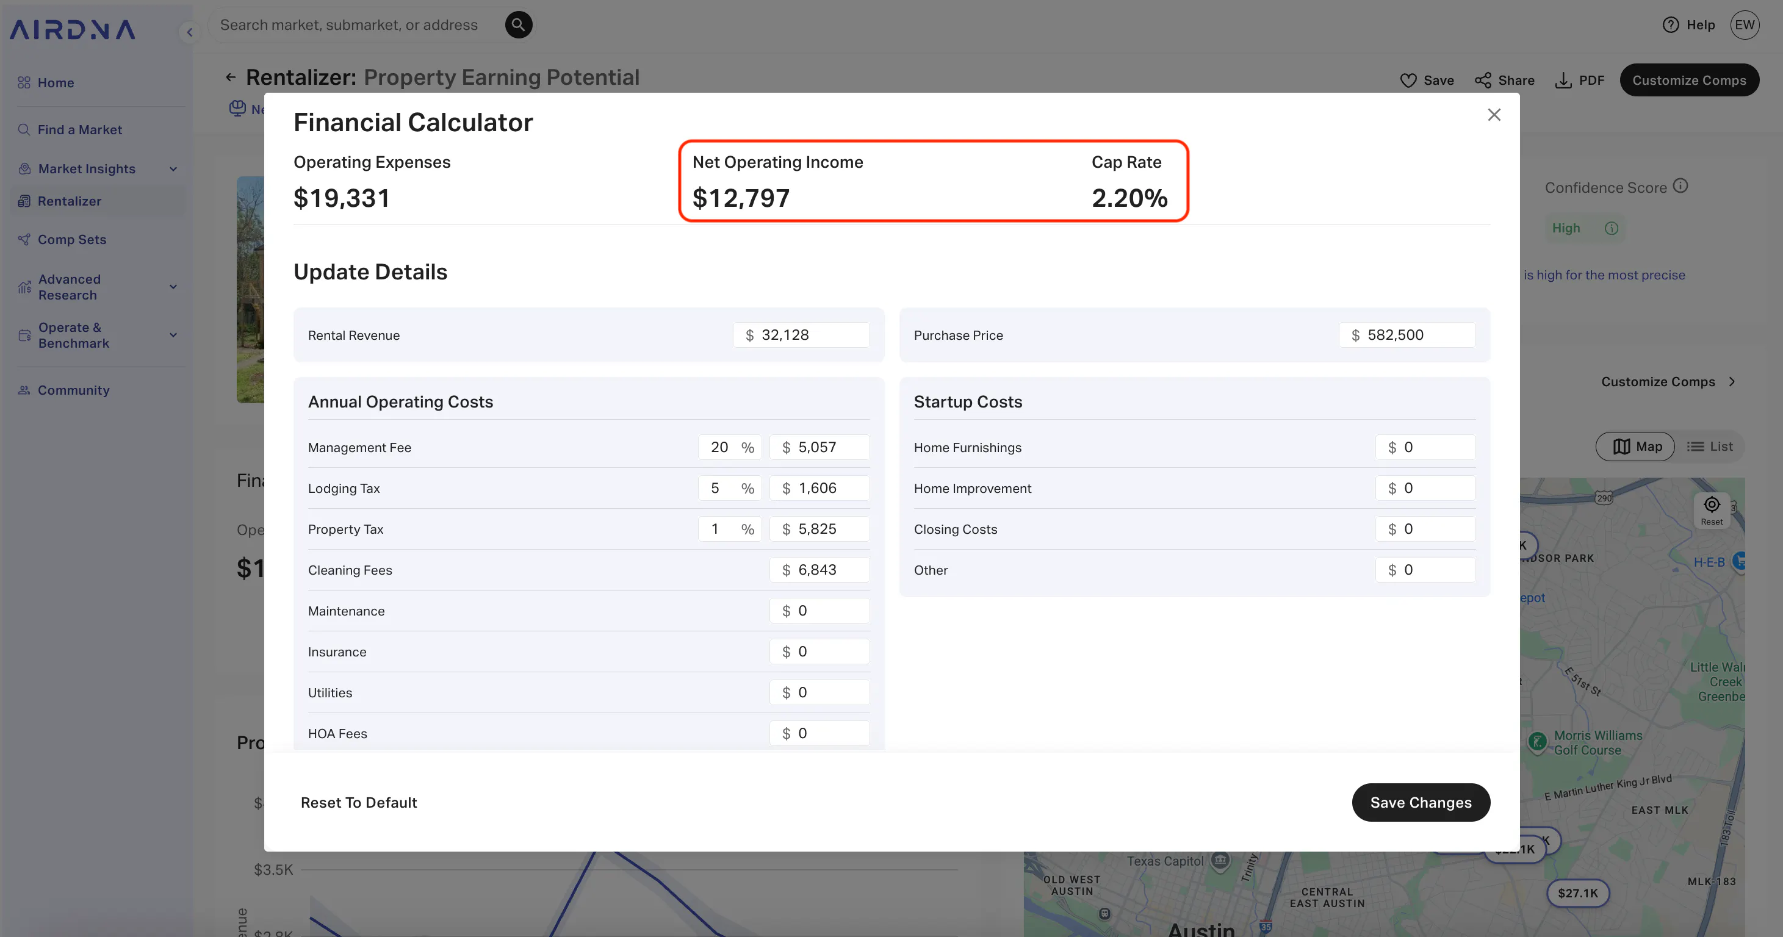Click the map Reset location icon
The width and height of the screenshot is (1783, 937).
(x=1712, y=510)
